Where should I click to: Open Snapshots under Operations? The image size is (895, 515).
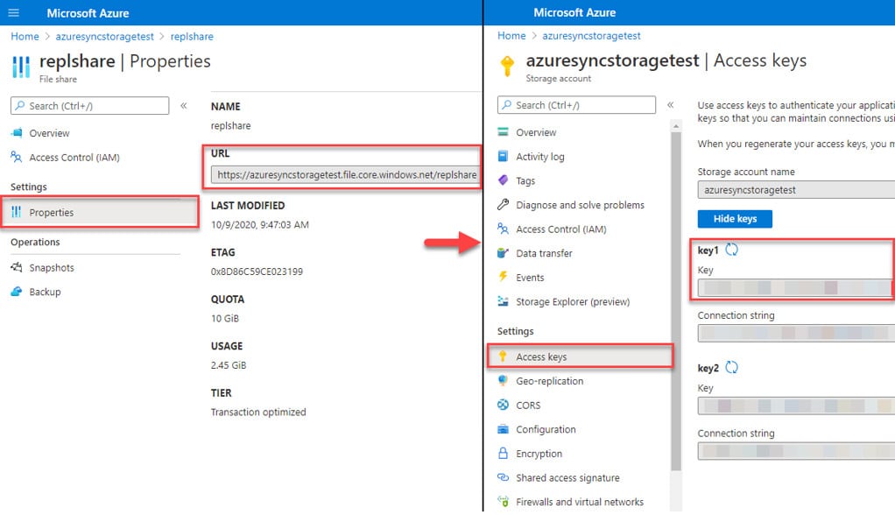click(52, 267)
